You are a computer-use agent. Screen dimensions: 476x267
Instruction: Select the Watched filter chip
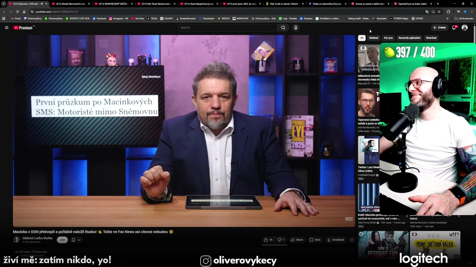431,38
